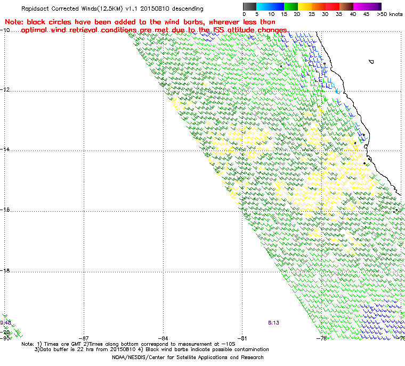The height and width of the screenshot is (366, 405).
Task: Click the 'Times are GMT' footer note line
Action: point(128,344)
